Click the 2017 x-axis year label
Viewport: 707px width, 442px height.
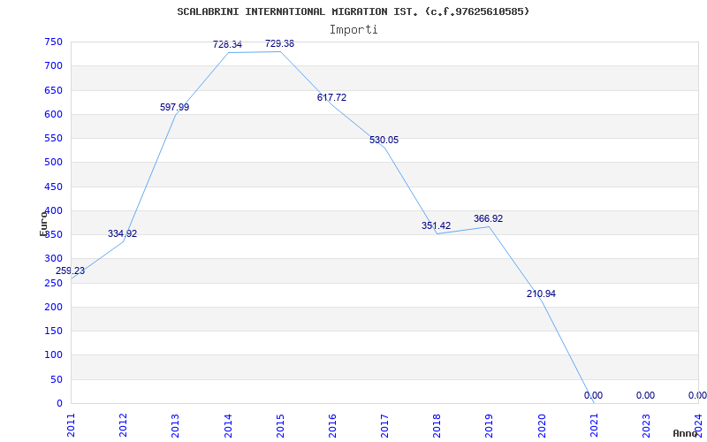(x=384, y=426)
